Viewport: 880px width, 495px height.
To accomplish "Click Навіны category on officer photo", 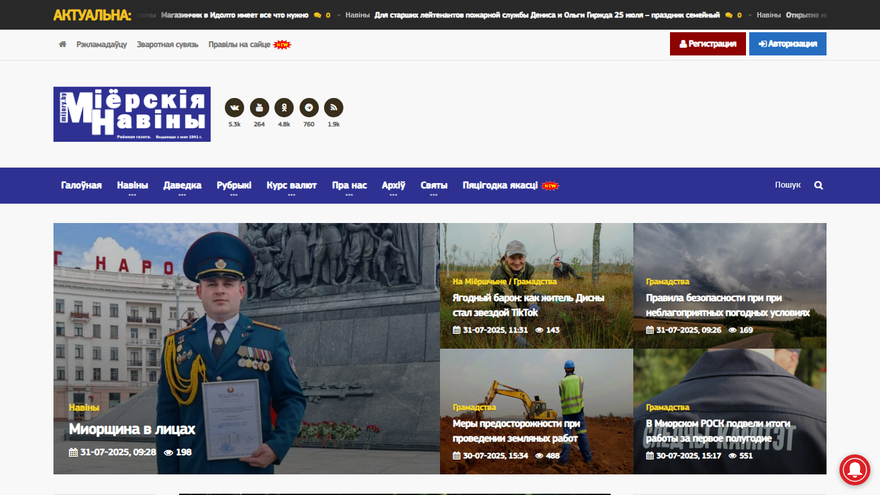I will pyautogui.click(x=84, y=407).
